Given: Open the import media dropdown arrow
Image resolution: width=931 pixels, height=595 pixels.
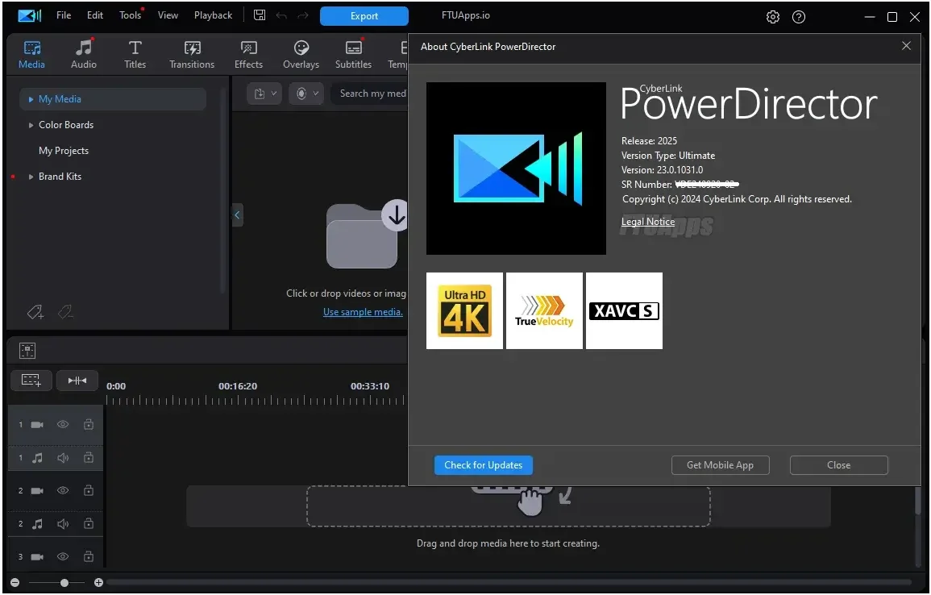Looking at the screenshot, I should (x=274, y=94).
